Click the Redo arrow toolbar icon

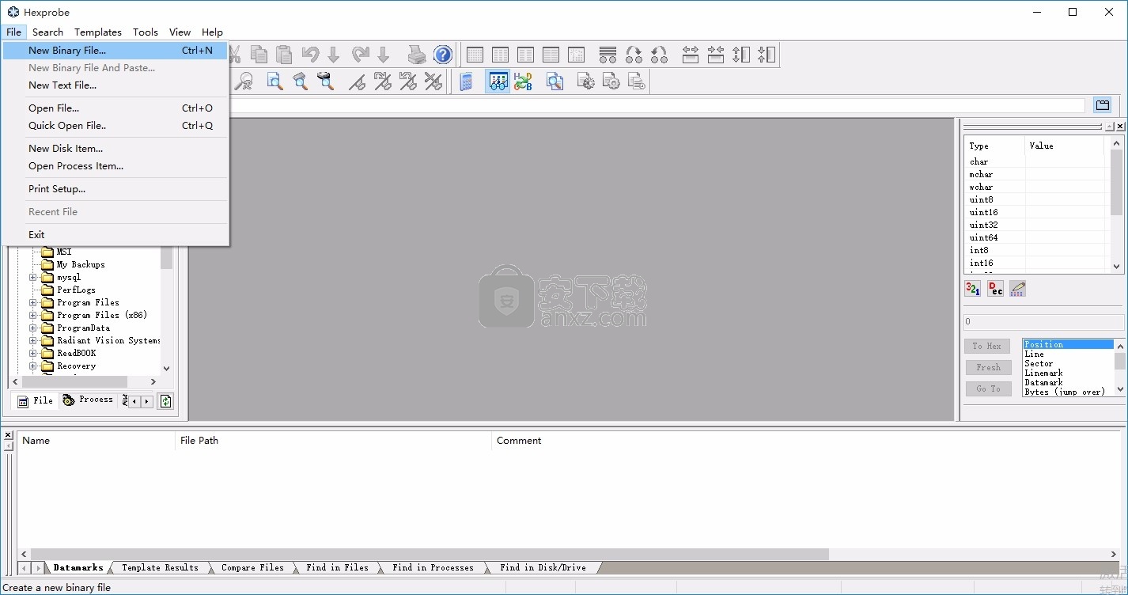(x=361, y=54)
